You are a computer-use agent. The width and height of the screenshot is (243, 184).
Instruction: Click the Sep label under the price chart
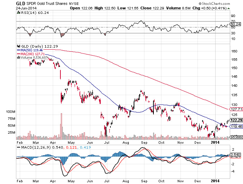(x=144, y=143)
